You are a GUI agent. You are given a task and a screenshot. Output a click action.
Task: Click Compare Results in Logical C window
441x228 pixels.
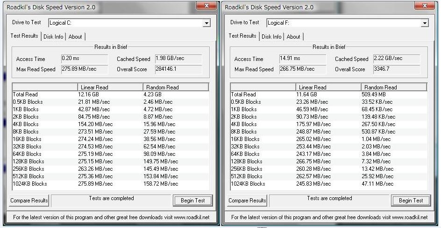pos(29,201)
